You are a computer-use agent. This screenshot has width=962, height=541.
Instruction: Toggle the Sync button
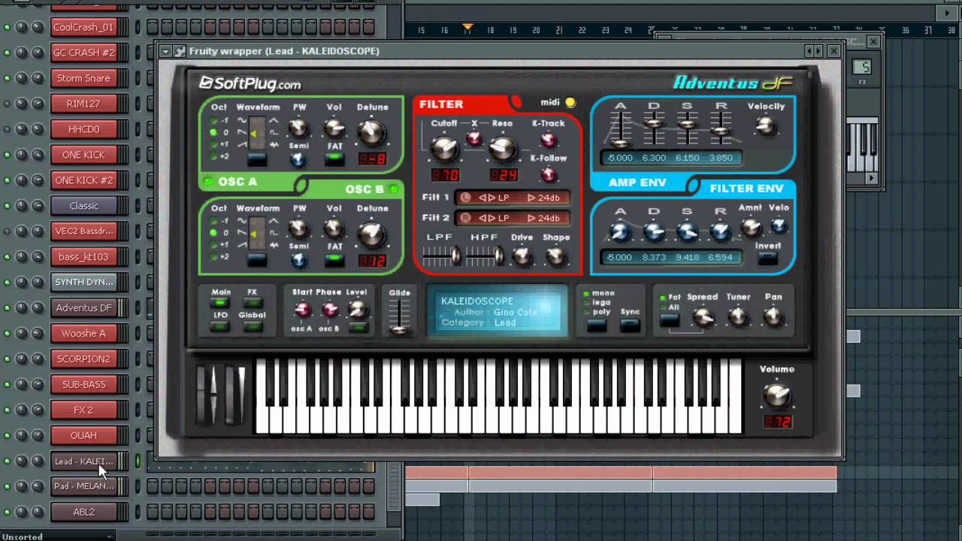(x=630, y=325)
